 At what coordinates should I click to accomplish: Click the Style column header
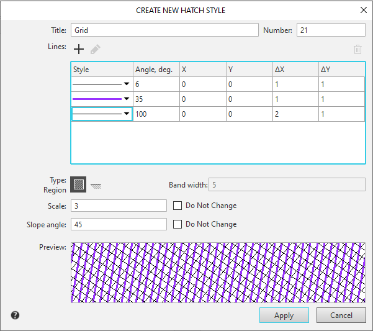point(102,69)
